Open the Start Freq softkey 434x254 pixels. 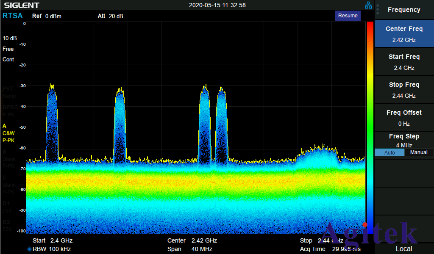[x=404, y=62]
